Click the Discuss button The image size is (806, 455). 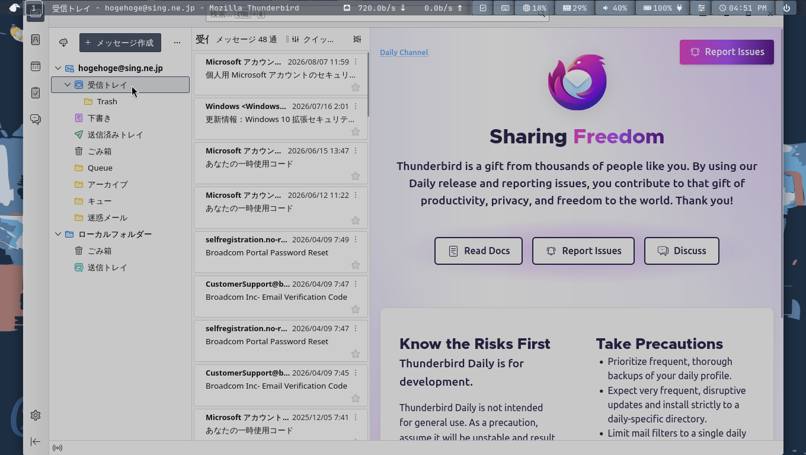pyautogui.click(x=682, y=251)
